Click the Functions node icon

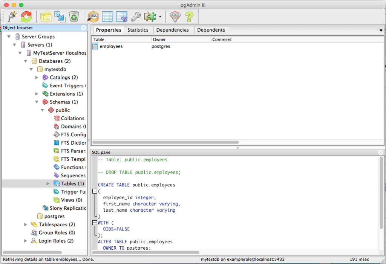point(57,167)
